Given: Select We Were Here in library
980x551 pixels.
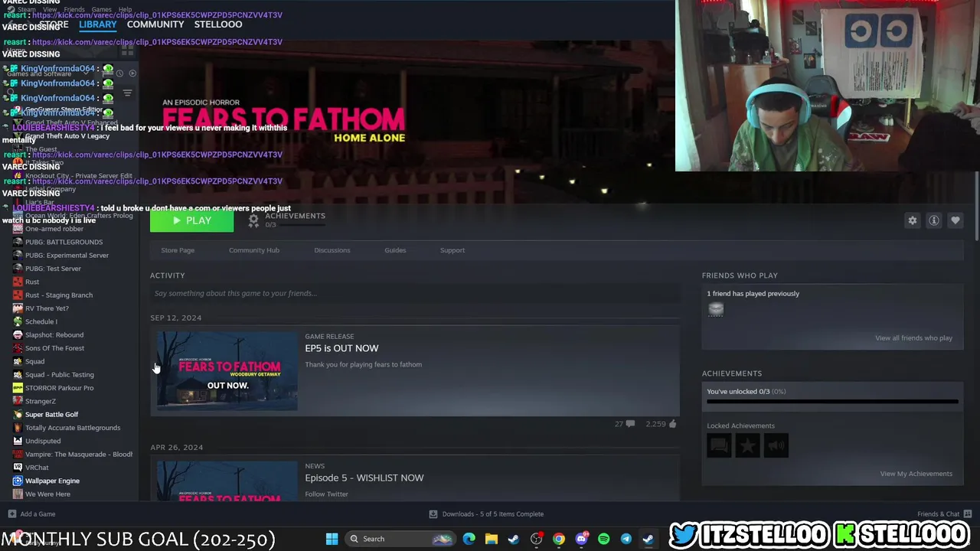Looking at the screenshot, I should pos(47,494).
